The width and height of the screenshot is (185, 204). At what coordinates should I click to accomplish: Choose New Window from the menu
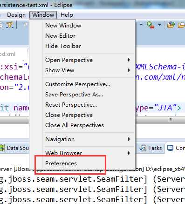(63, 26)
